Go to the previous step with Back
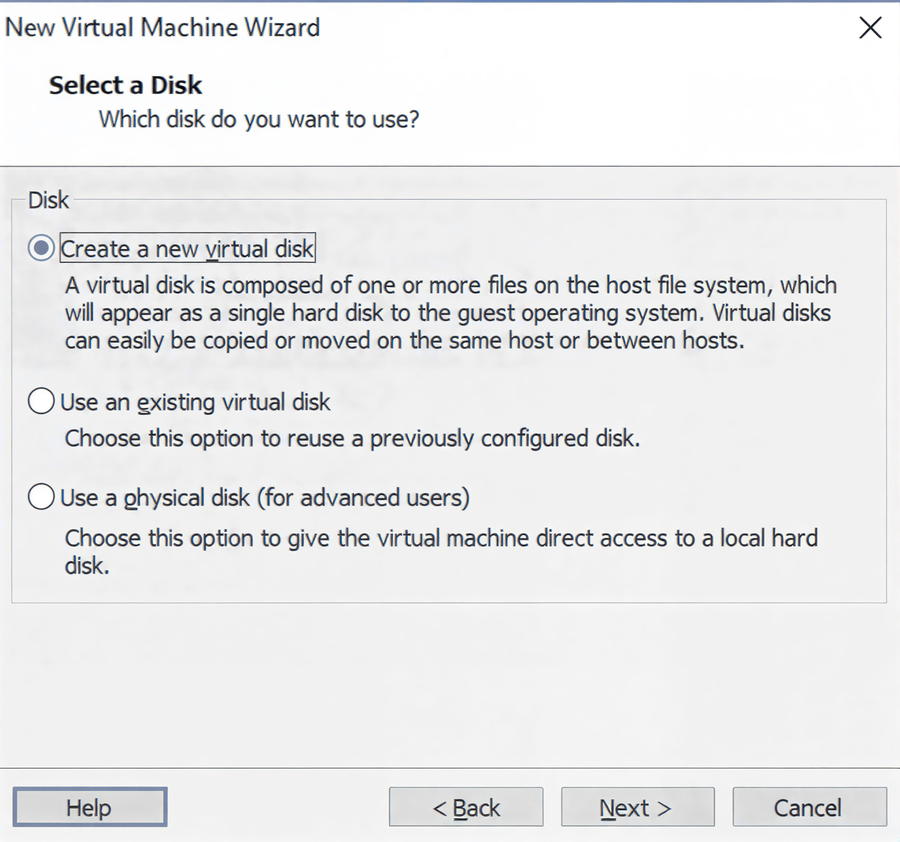Image resolution: width=900 pixels, height=842 pixels. pyautogui.click(x=466, y=807)
